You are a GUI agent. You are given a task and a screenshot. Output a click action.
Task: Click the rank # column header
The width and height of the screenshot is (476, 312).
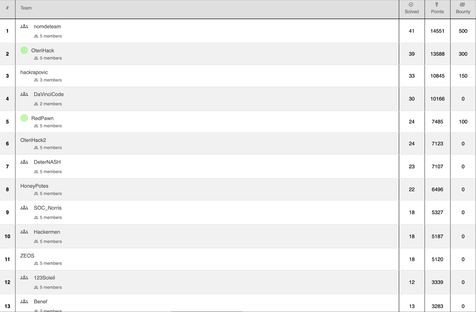click(7, 8)
